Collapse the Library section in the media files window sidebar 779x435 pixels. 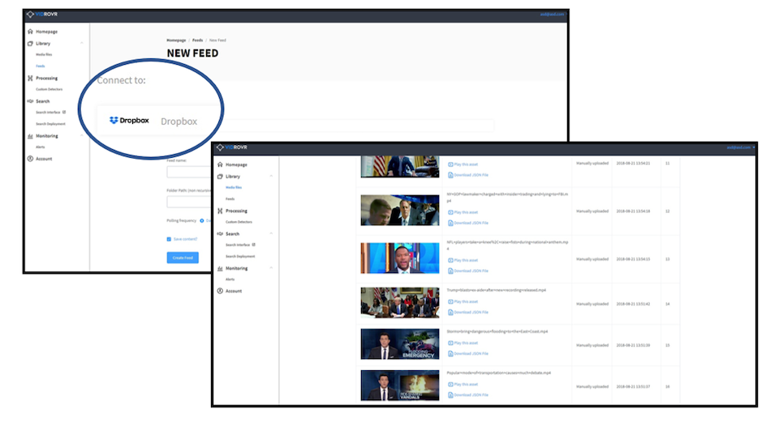[x=271, y=176]
